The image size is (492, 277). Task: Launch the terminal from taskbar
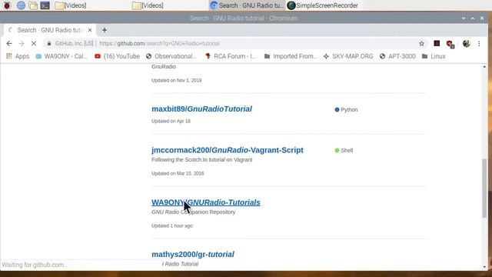(45, 5)
